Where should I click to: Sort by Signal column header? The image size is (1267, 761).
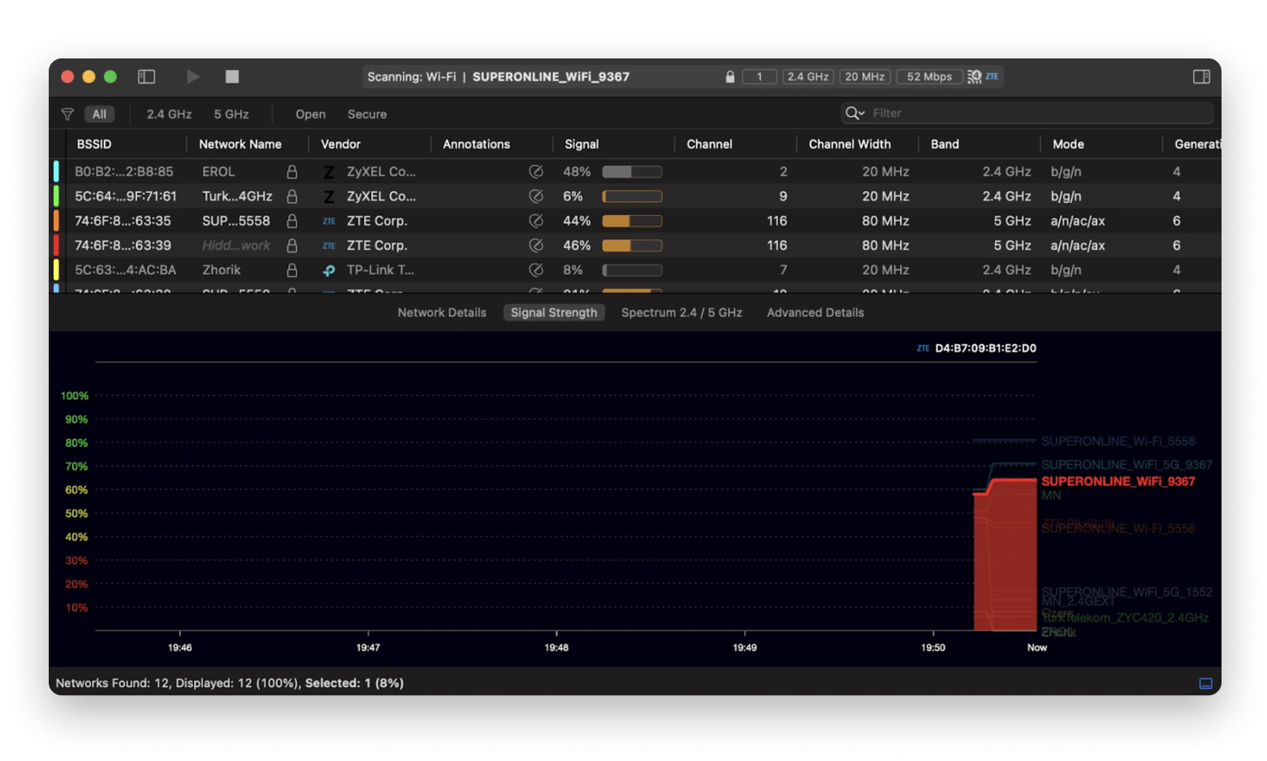click(582, 144)
